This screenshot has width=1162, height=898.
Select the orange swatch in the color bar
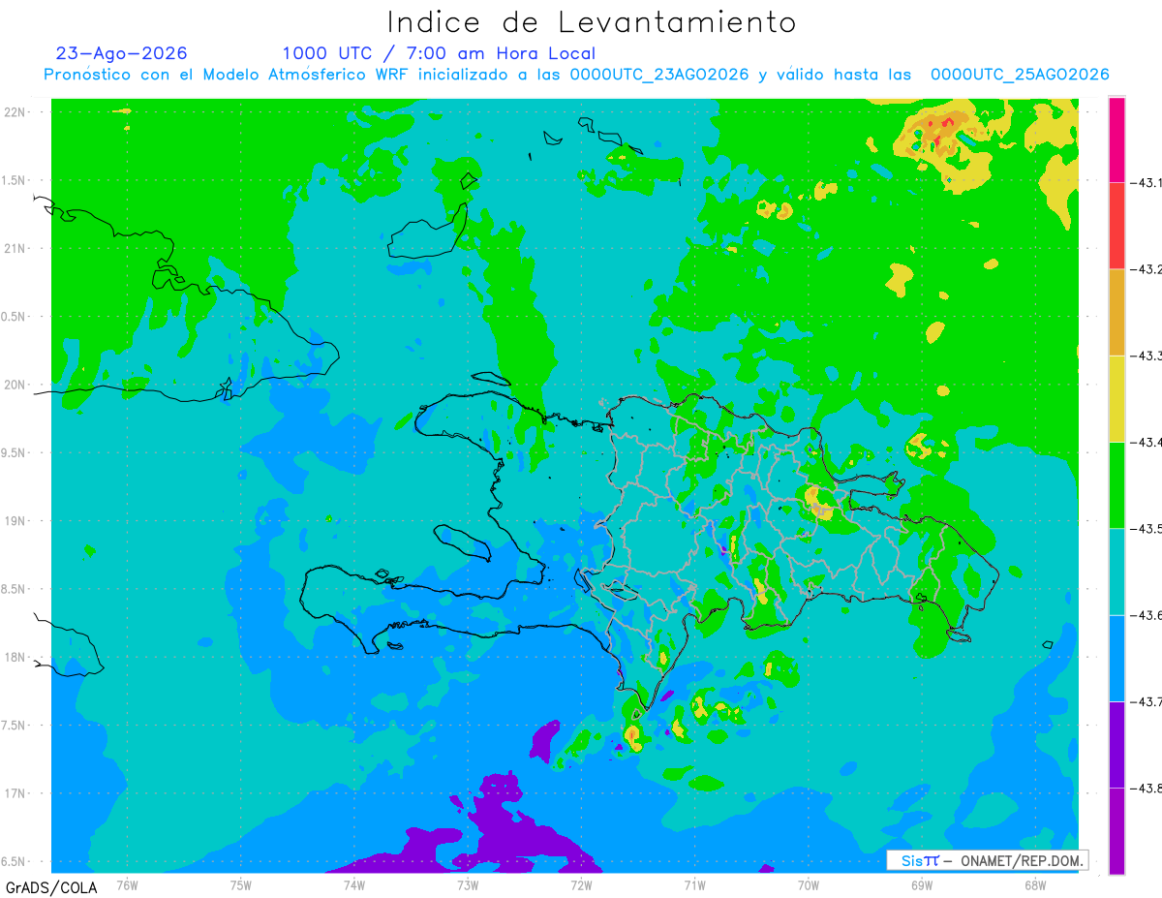[x=1116, y=312]
